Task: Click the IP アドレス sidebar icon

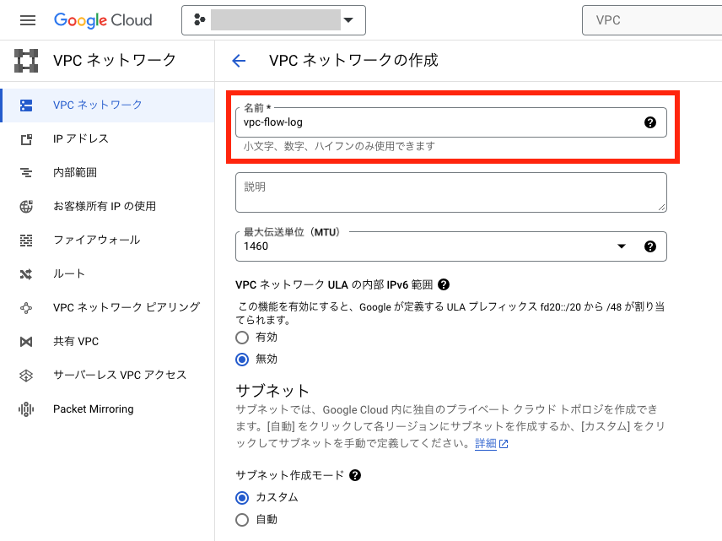Action: point(26,139)
